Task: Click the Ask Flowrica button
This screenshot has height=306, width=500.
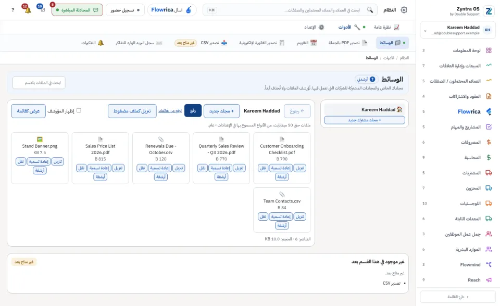Action: (172, 10)
